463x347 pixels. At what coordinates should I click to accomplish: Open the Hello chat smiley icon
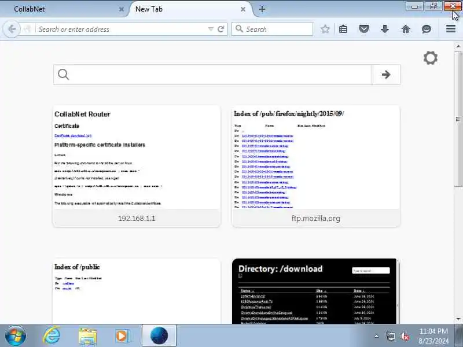pos(427,29)
